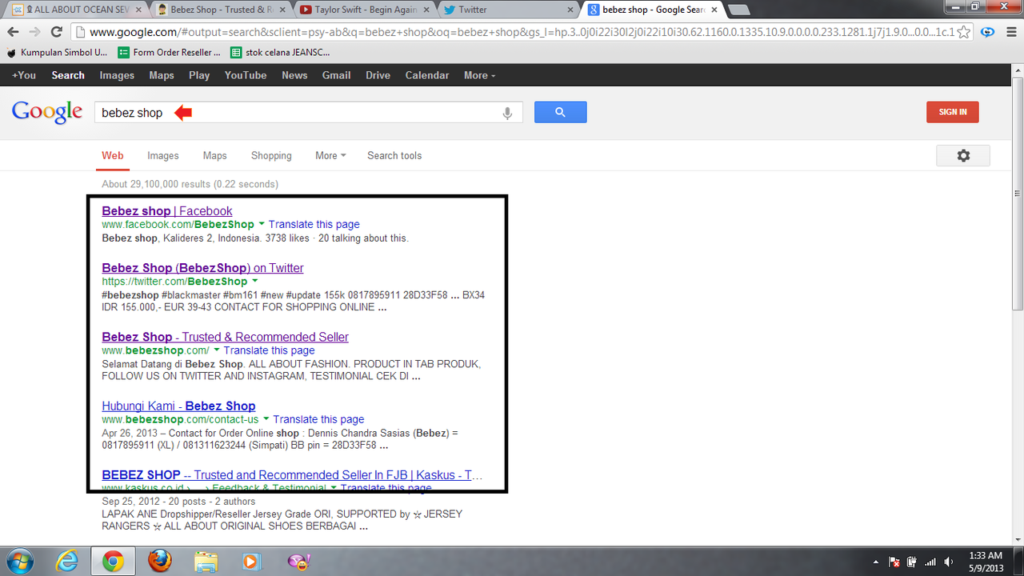1024x576 pixels.
Task: Open media player taskbar icon
Action: tap(252, 562)
